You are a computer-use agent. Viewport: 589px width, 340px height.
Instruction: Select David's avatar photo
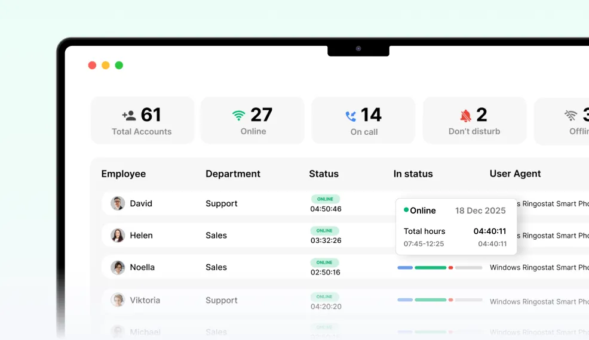[118, 203]
